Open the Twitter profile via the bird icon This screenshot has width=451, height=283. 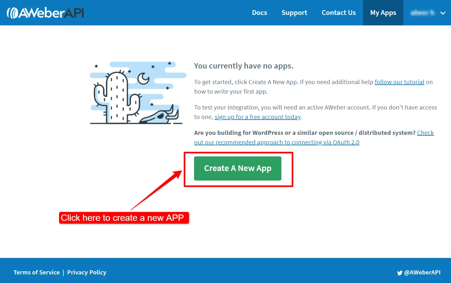point(400,273)
